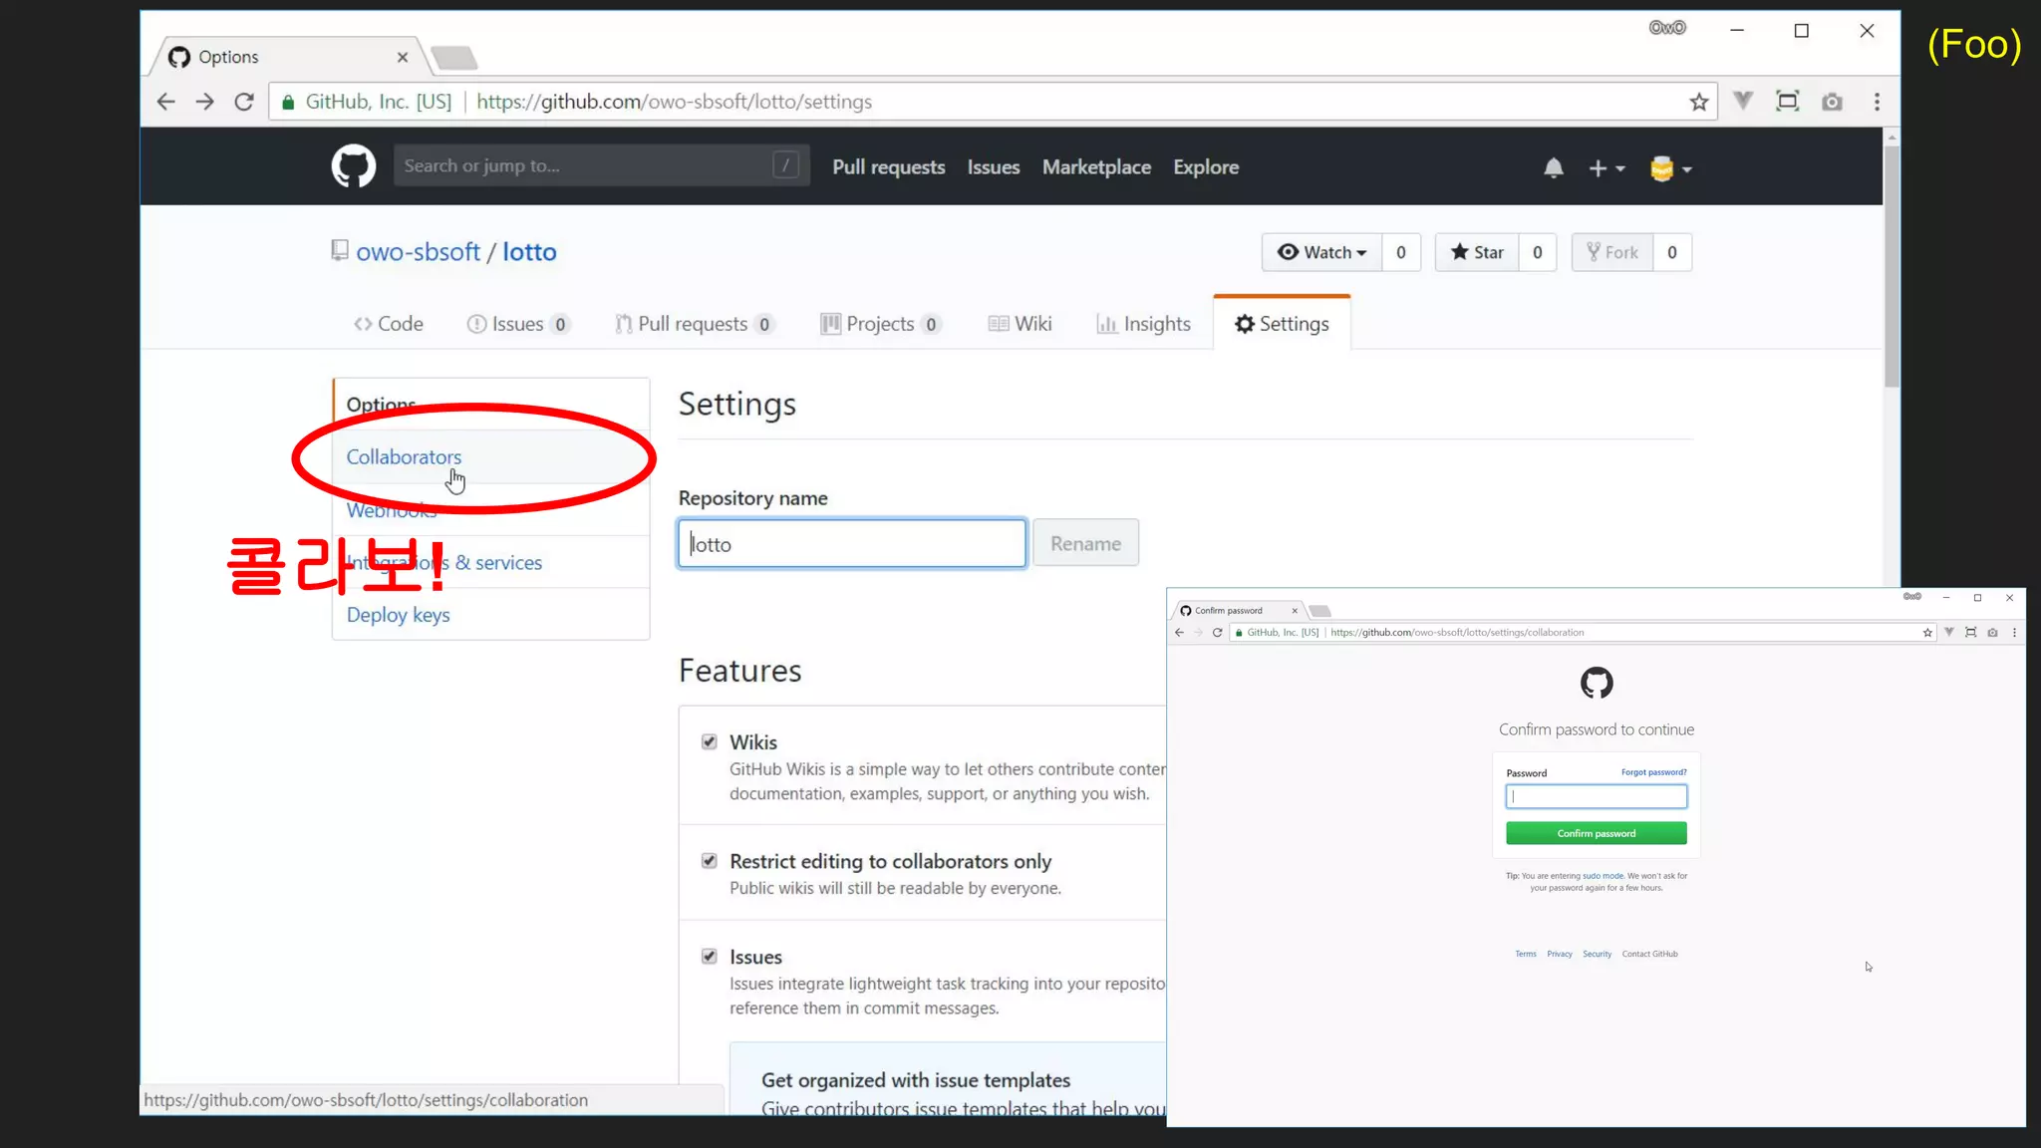Expand the user avatar menu
Image resolution: width=2041 pixels, height=1148 pixels.
tap(1670, 168)
